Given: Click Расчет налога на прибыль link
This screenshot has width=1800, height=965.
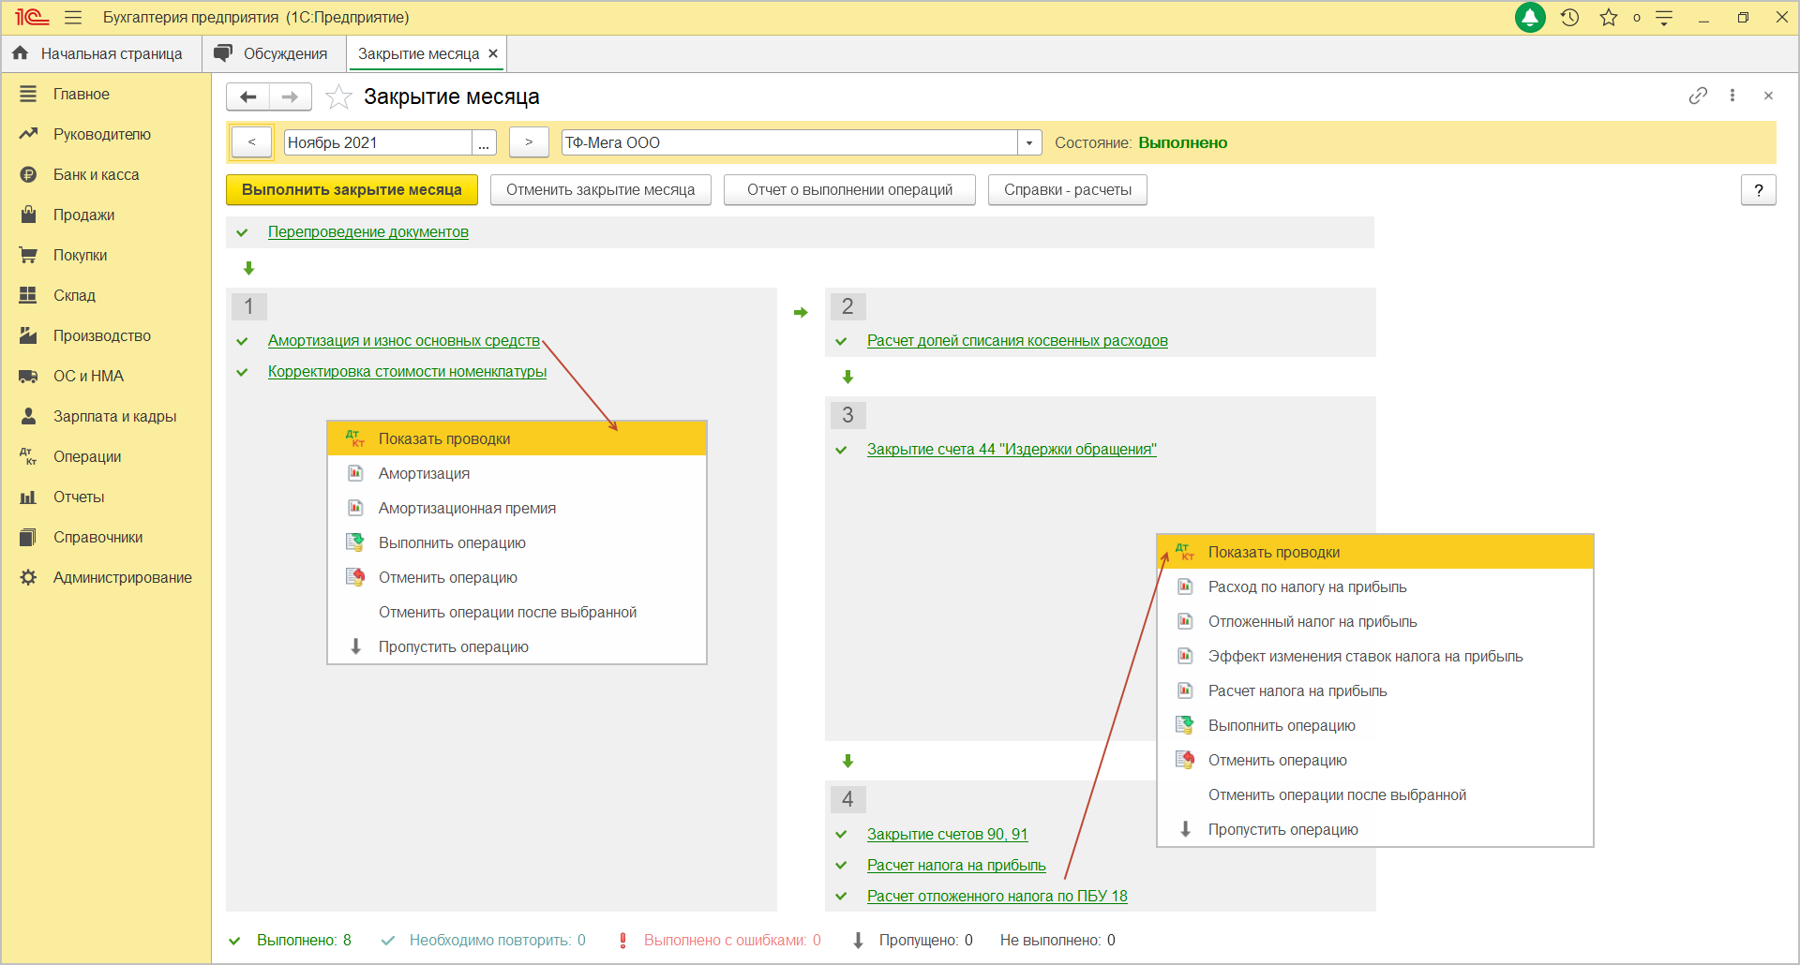Looking at the screenshot, I should pos(956,865).
